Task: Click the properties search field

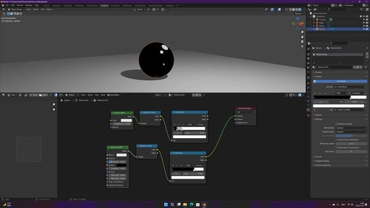Action: click(x=339, y=43)
